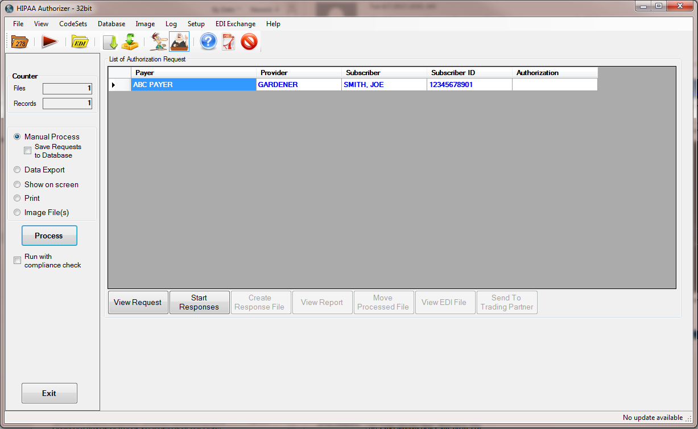Check Run with compliance check box
698x429 pixels.
pyautogui.click(x=17, y=261)
